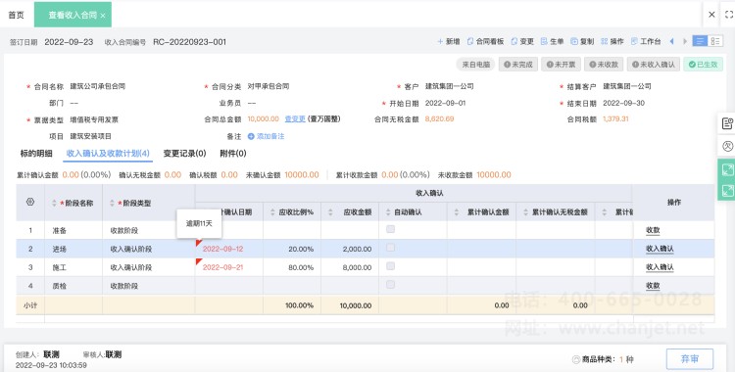Click the overdue date 2022-09-12
This screenshot has width=735, height=372.
pyautogui.click(x=222, y=249)
